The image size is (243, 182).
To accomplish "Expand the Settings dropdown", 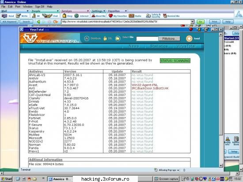I will [x=104, y=11].
